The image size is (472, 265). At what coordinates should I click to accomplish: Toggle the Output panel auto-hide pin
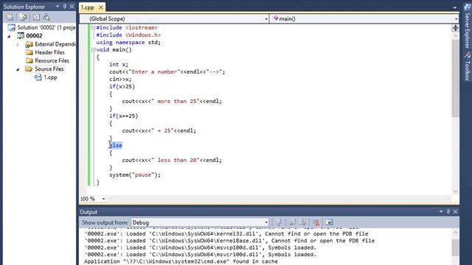point(448,212)
